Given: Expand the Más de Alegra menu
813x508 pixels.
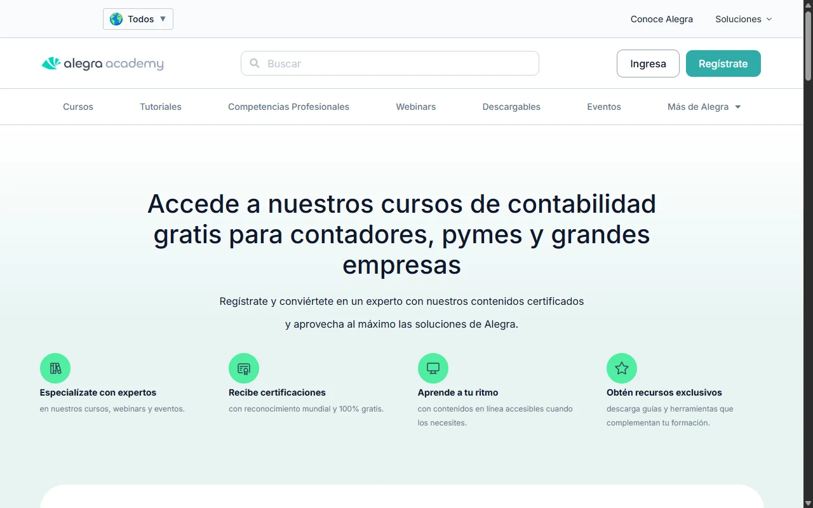Looking at the screenshot, I should pos(704,107).
